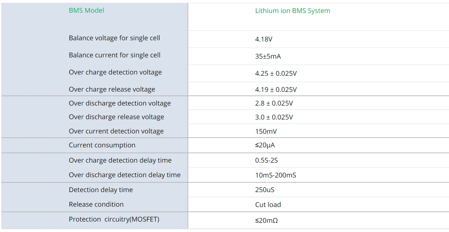Select the Over discharge release voltage label
Screen dimensions: 449x232
(x=116, y=117)
